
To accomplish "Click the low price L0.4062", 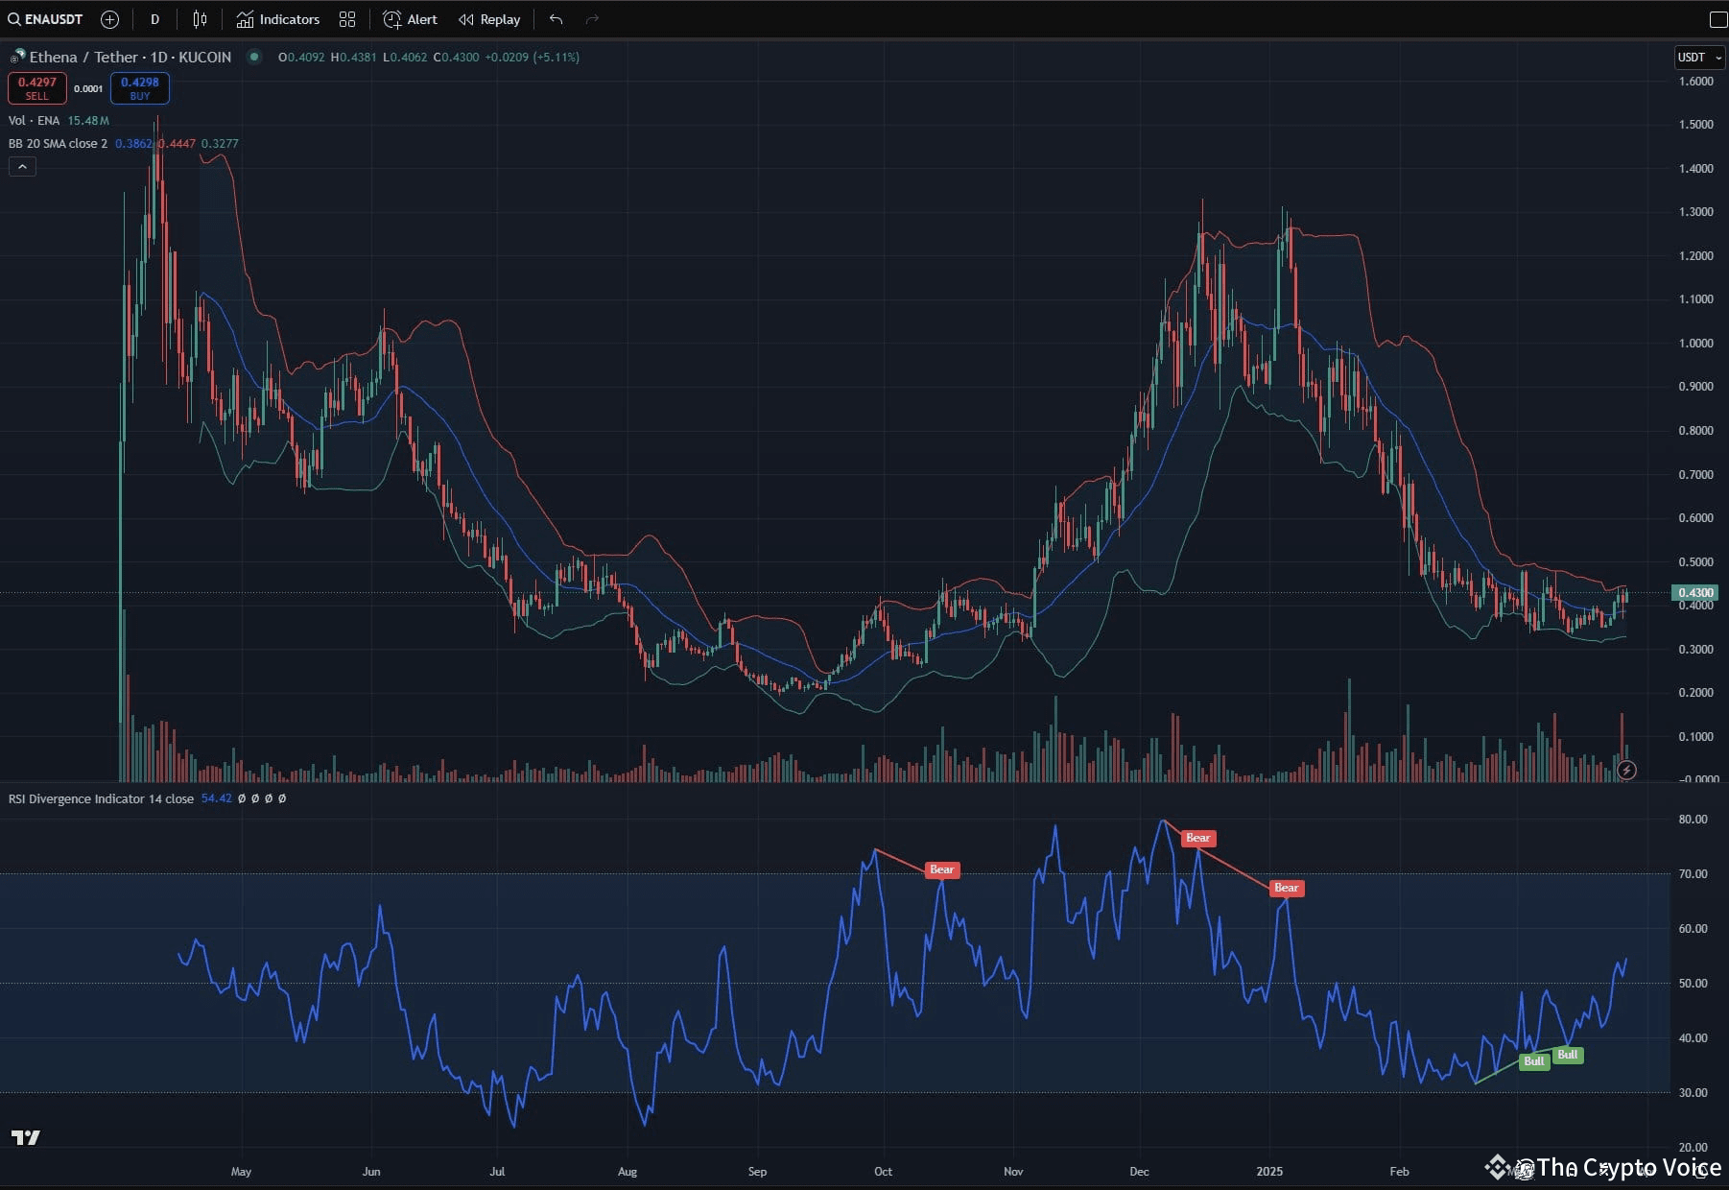I will (405, 57).
